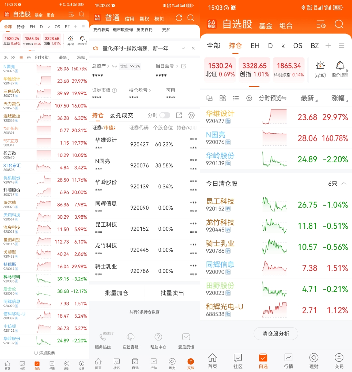Open 和辉光电-U row in 今日清仓股
The image size is (352, 372).
tap(276, 310)
